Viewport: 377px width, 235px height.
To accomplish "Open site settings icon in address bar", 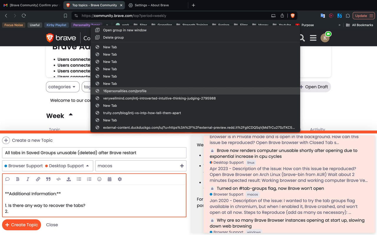I will tap(76, 16).
